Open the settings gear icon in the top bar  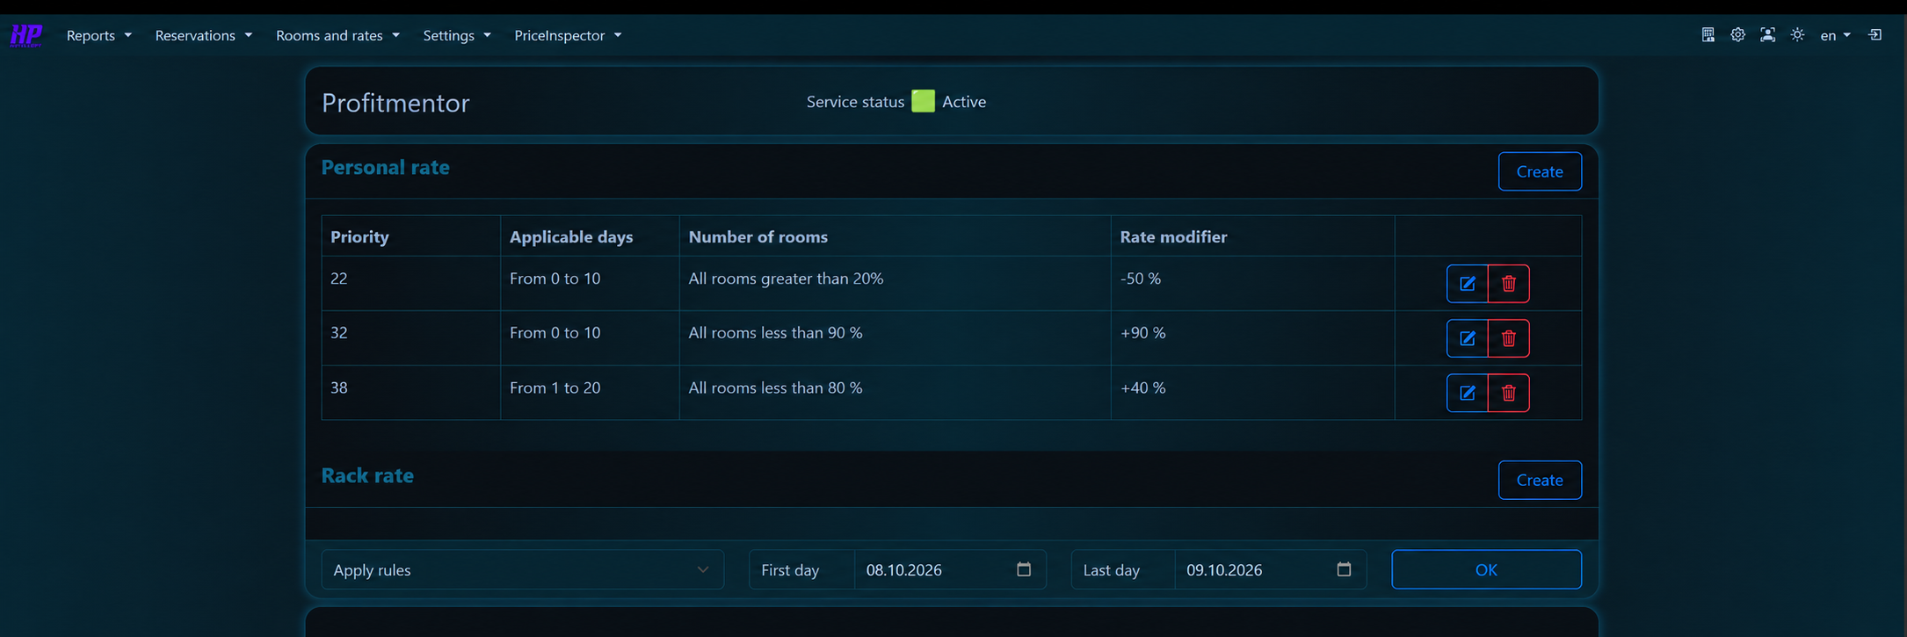[1737, 35]
